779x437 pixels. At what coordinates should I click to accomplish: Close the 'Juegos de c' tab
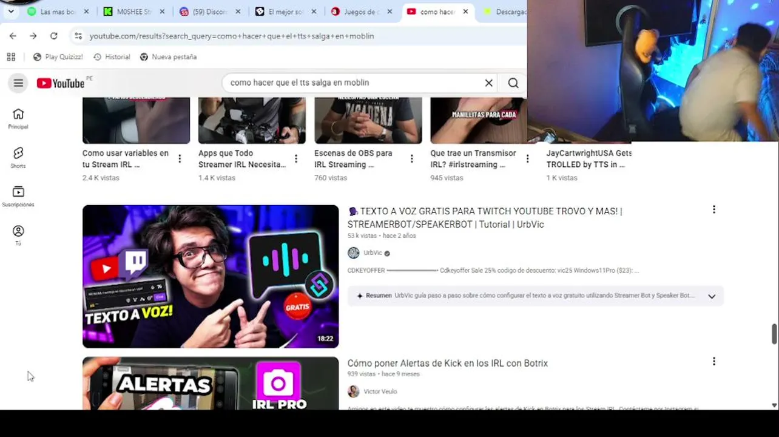pos(389,12)
